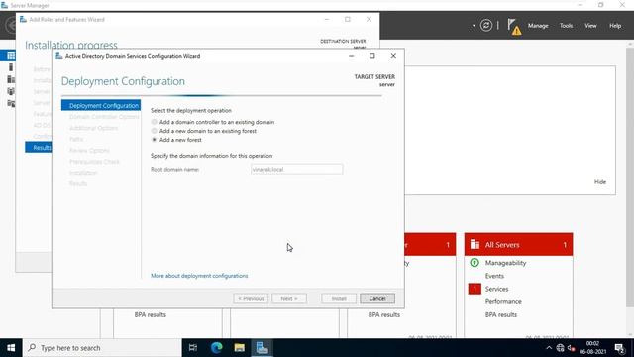Click the network tray icon
Viewport: 634px width, 357px height.
point(560,348)
